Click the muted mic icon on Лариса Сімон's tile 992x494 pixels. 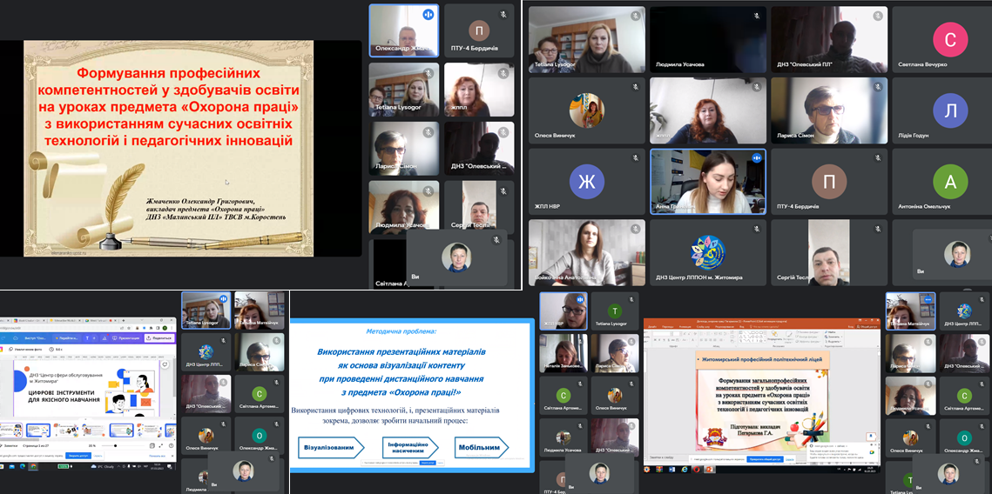pos(878,87)
